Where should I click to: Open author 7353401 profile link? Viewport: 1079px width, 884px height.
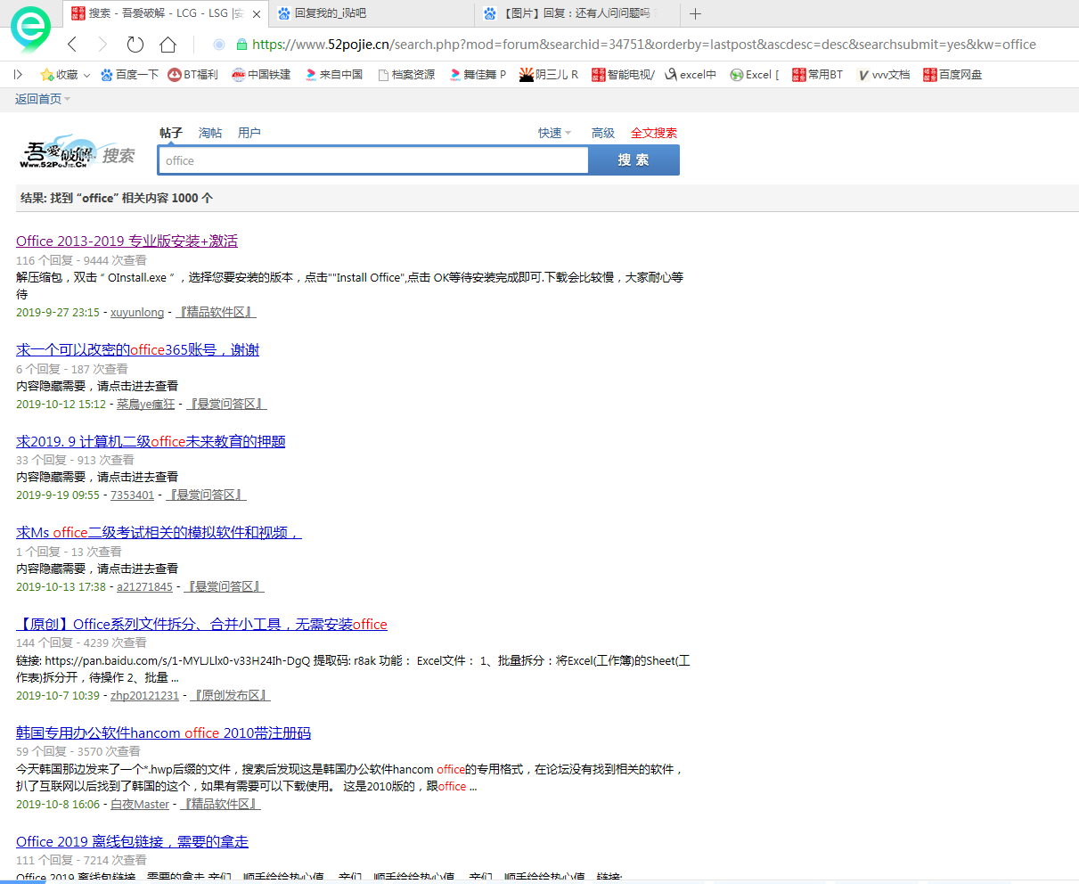133,495
